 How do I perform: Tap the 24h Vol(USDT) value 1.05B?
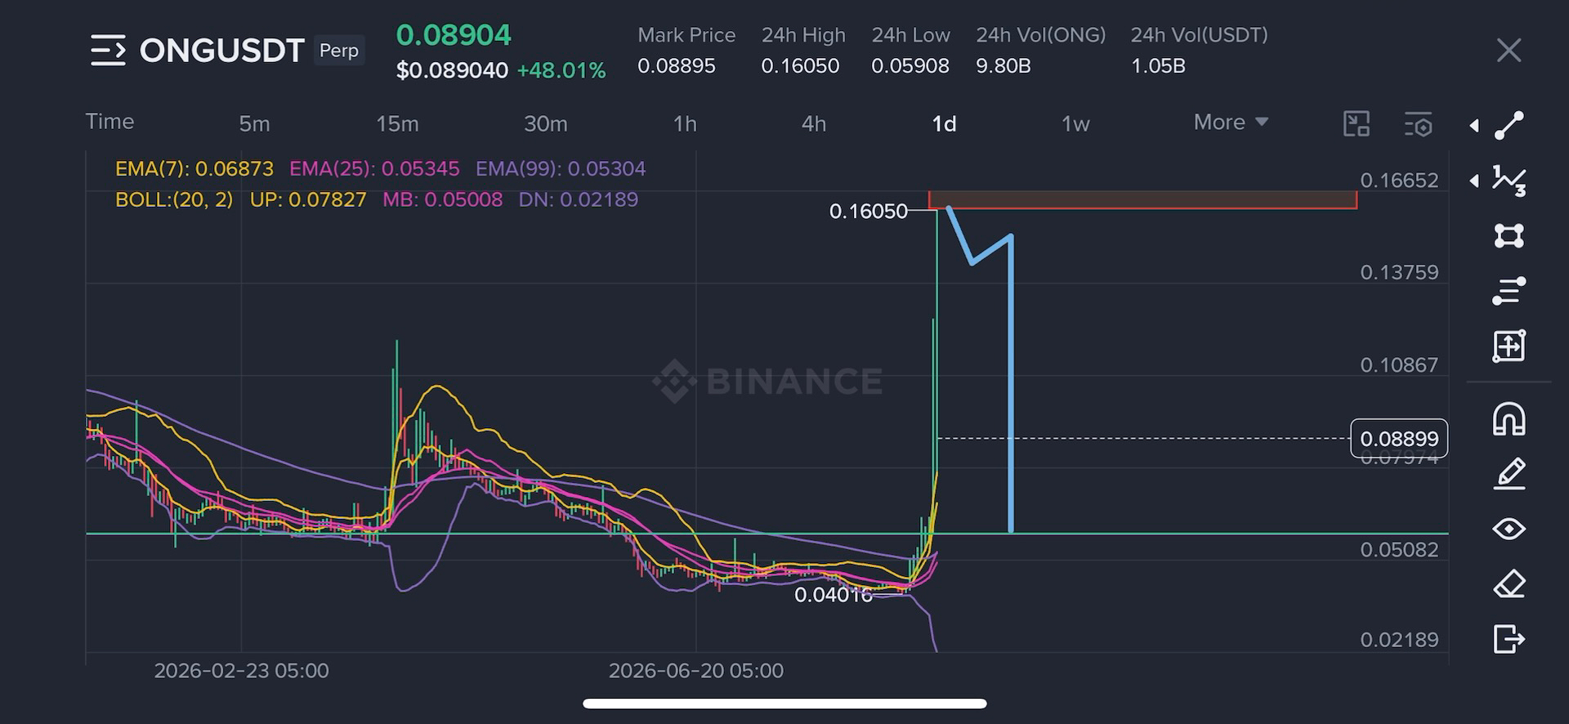click(x=1158, y=66)
